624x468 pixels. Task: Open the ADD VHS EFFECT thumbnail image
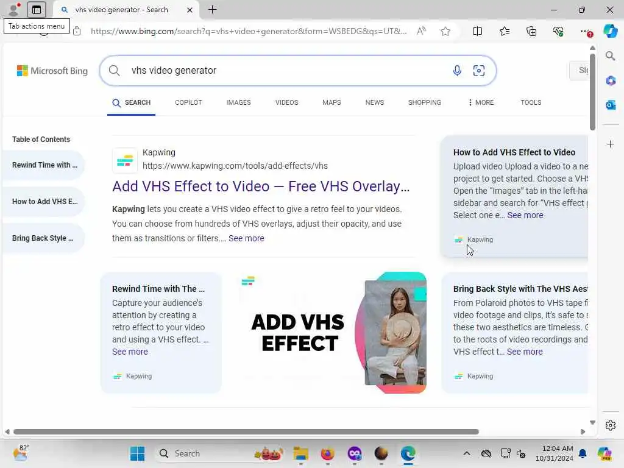tap(331, 333)
